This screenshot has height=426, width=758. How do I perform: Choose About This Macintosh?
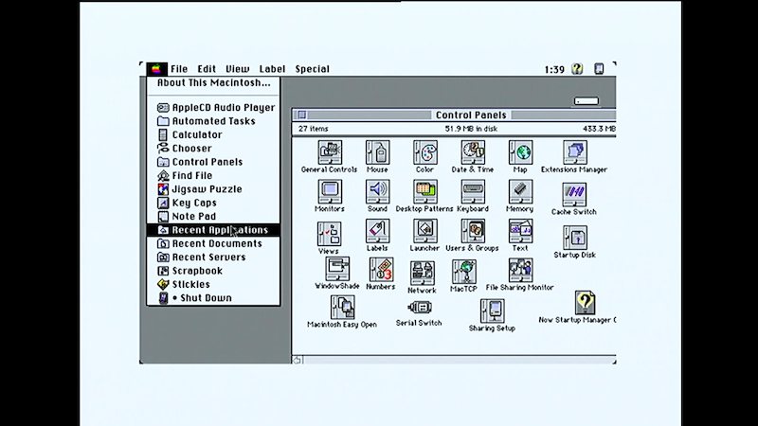click(x=213, y=83)
